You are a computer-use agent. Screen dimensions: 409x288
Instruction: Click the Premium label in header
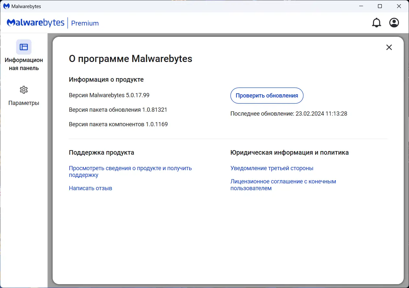pyautogui.click(x=85, y=23)
